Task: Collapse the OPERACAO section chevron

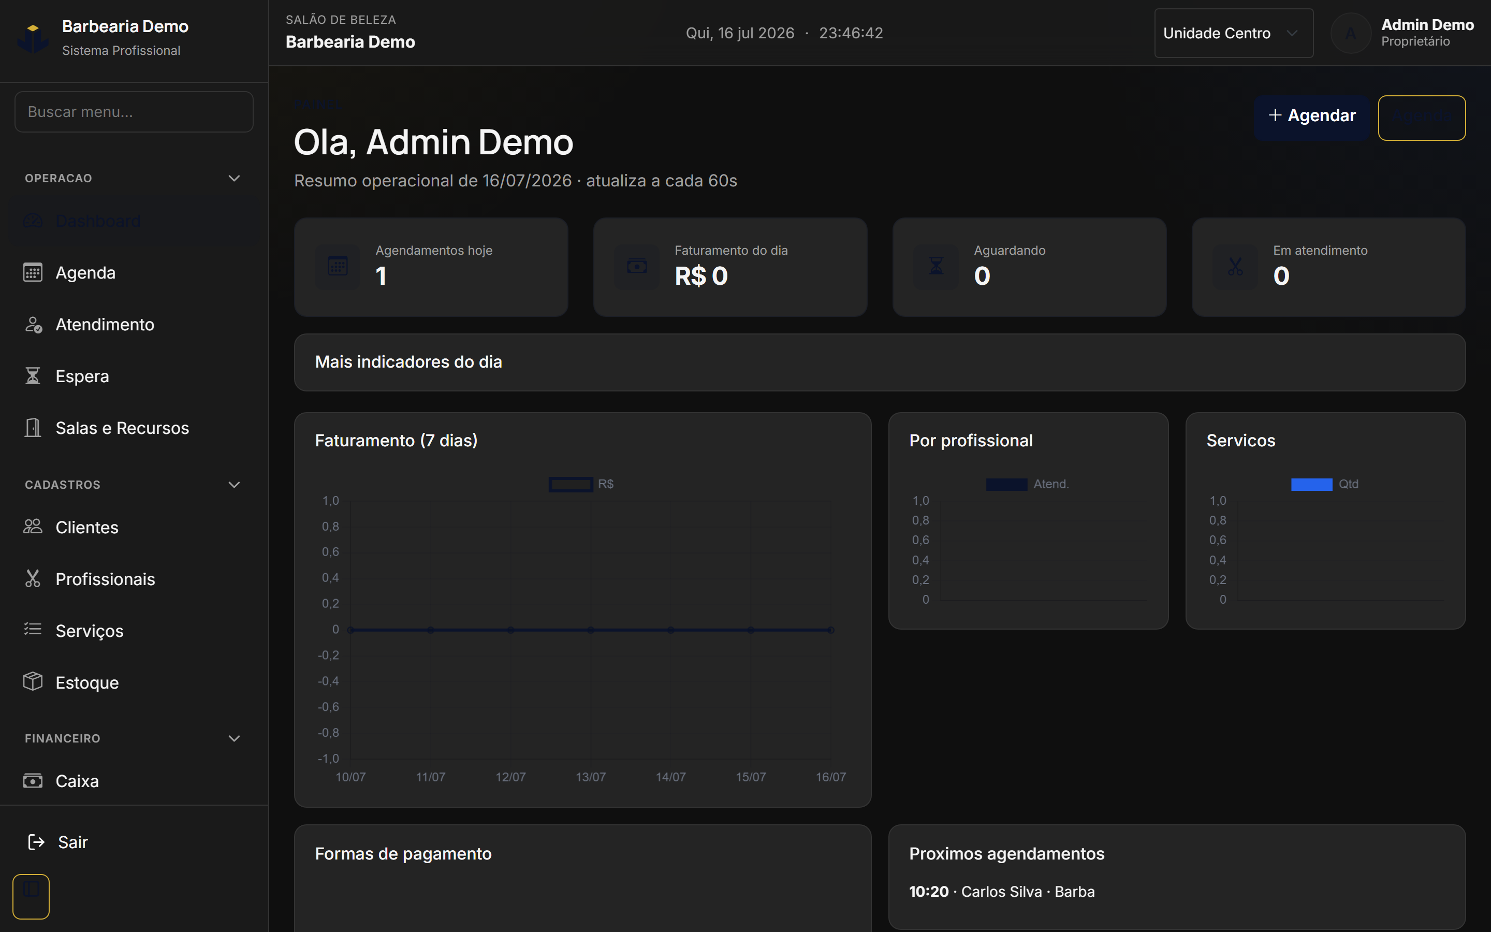Action: tap(234, 178)
